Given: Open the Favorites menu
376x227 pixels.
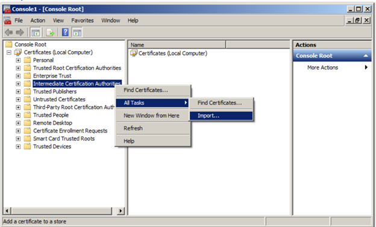Looking at the screenshot, I should [x=83, y=20].
